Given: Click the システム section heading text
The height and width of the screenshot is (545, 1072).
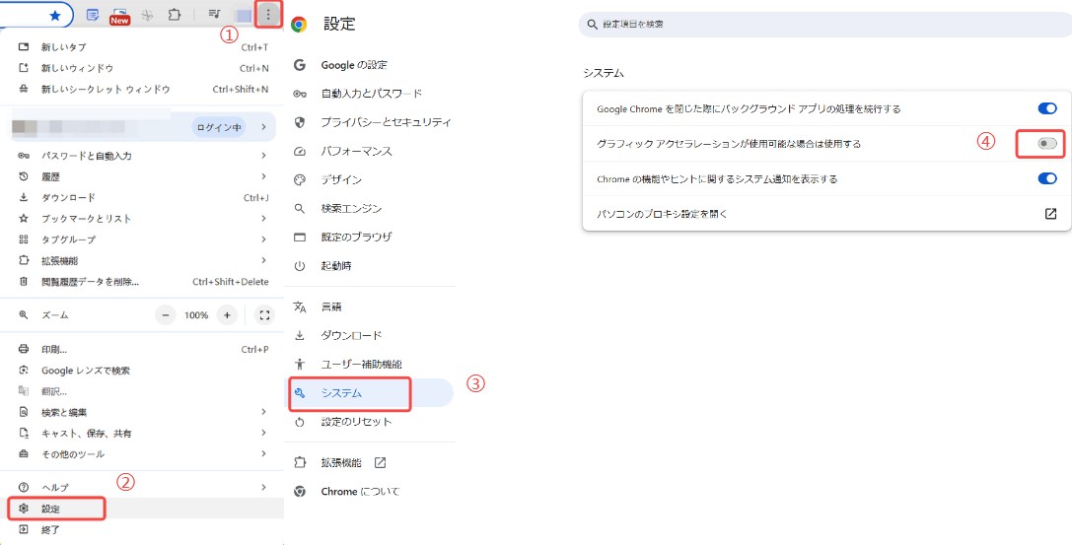Looking at the screenshot, I should coord(604,72).
